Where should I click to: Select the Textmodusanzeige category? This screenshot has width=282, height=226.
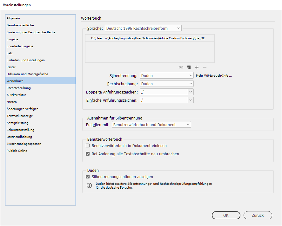click(x=40, y=116)
